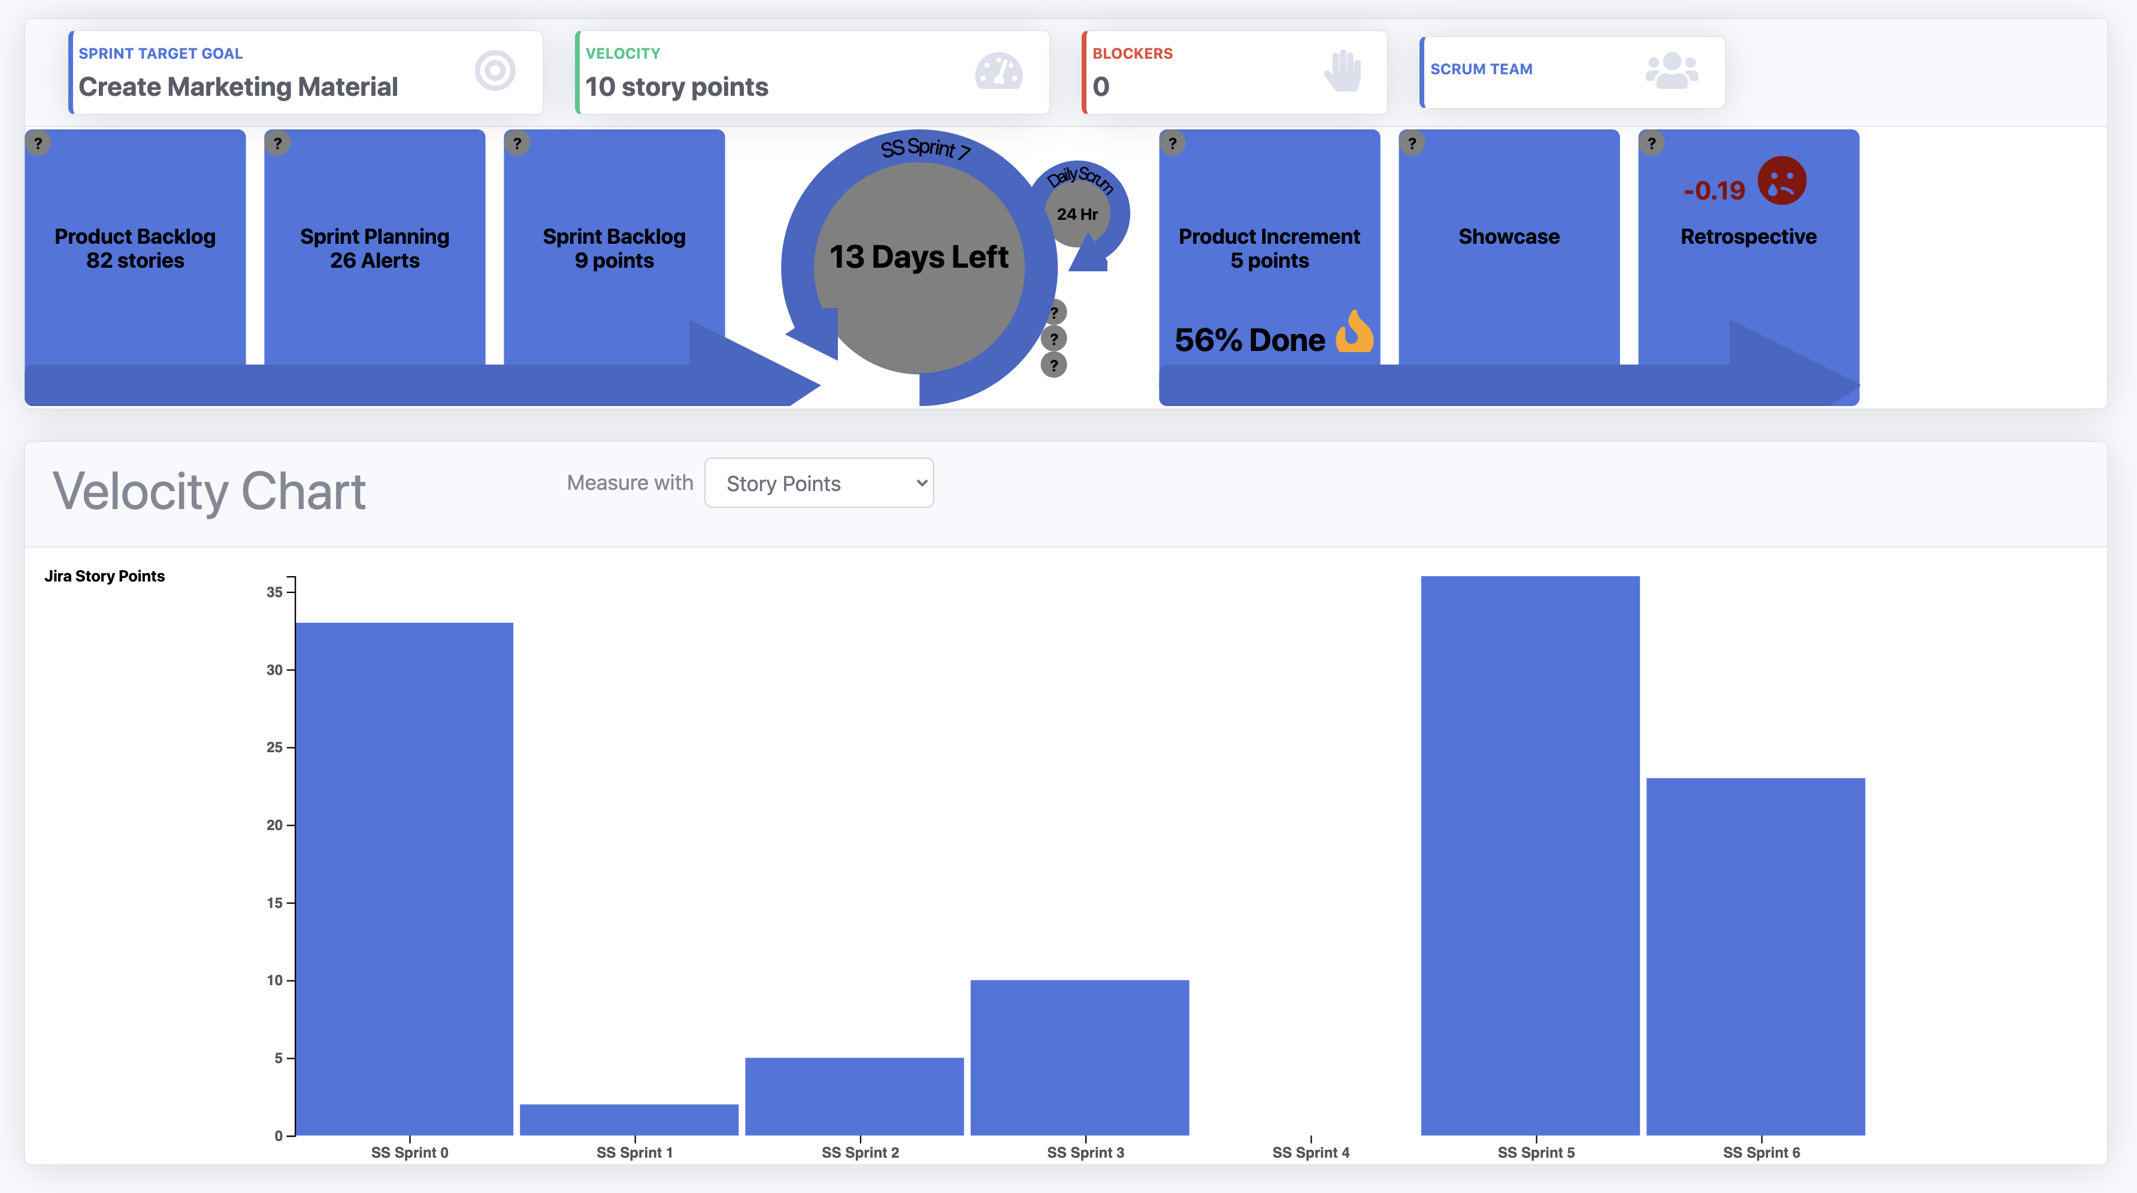Click bottom question mark beside sprint circle

[1054, 365]
